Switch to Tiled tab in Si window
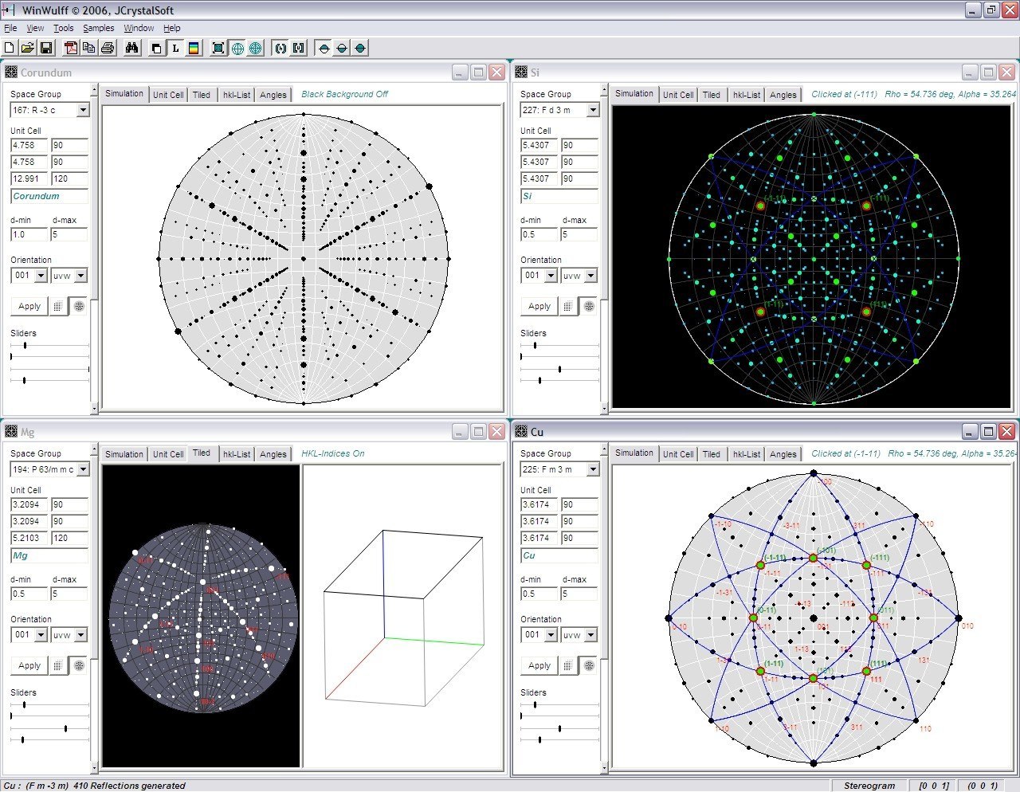The width and height of the screenshot is (1020, 792). coord(712,95)
